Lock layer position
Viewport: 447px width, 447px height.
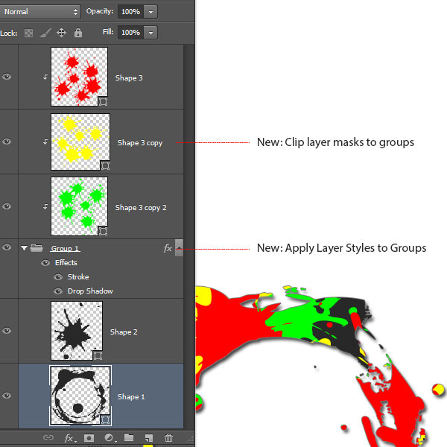[62, 33]
